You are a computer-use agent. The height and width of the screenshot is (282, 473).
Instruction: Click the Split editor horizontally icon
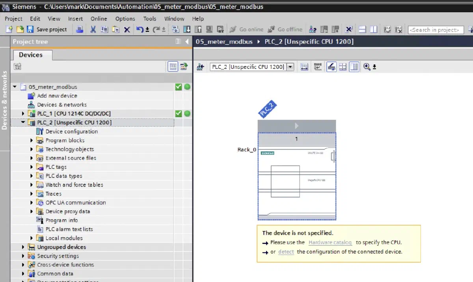point(362,30)
